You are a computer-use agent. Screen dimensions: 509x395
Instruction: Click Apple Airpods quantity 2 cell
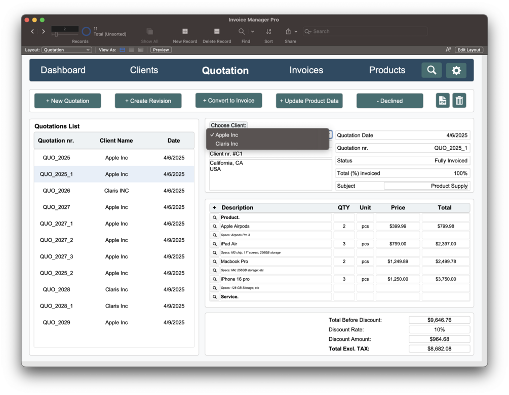click(x=344, y=226)
